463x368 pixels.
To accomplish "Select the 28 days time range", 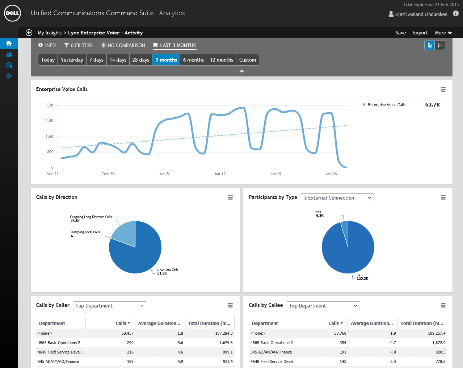I will point(141,60).
